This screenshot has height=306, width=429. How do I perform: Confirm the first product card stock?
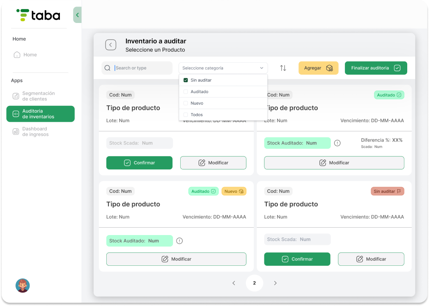tap(139, 163)
